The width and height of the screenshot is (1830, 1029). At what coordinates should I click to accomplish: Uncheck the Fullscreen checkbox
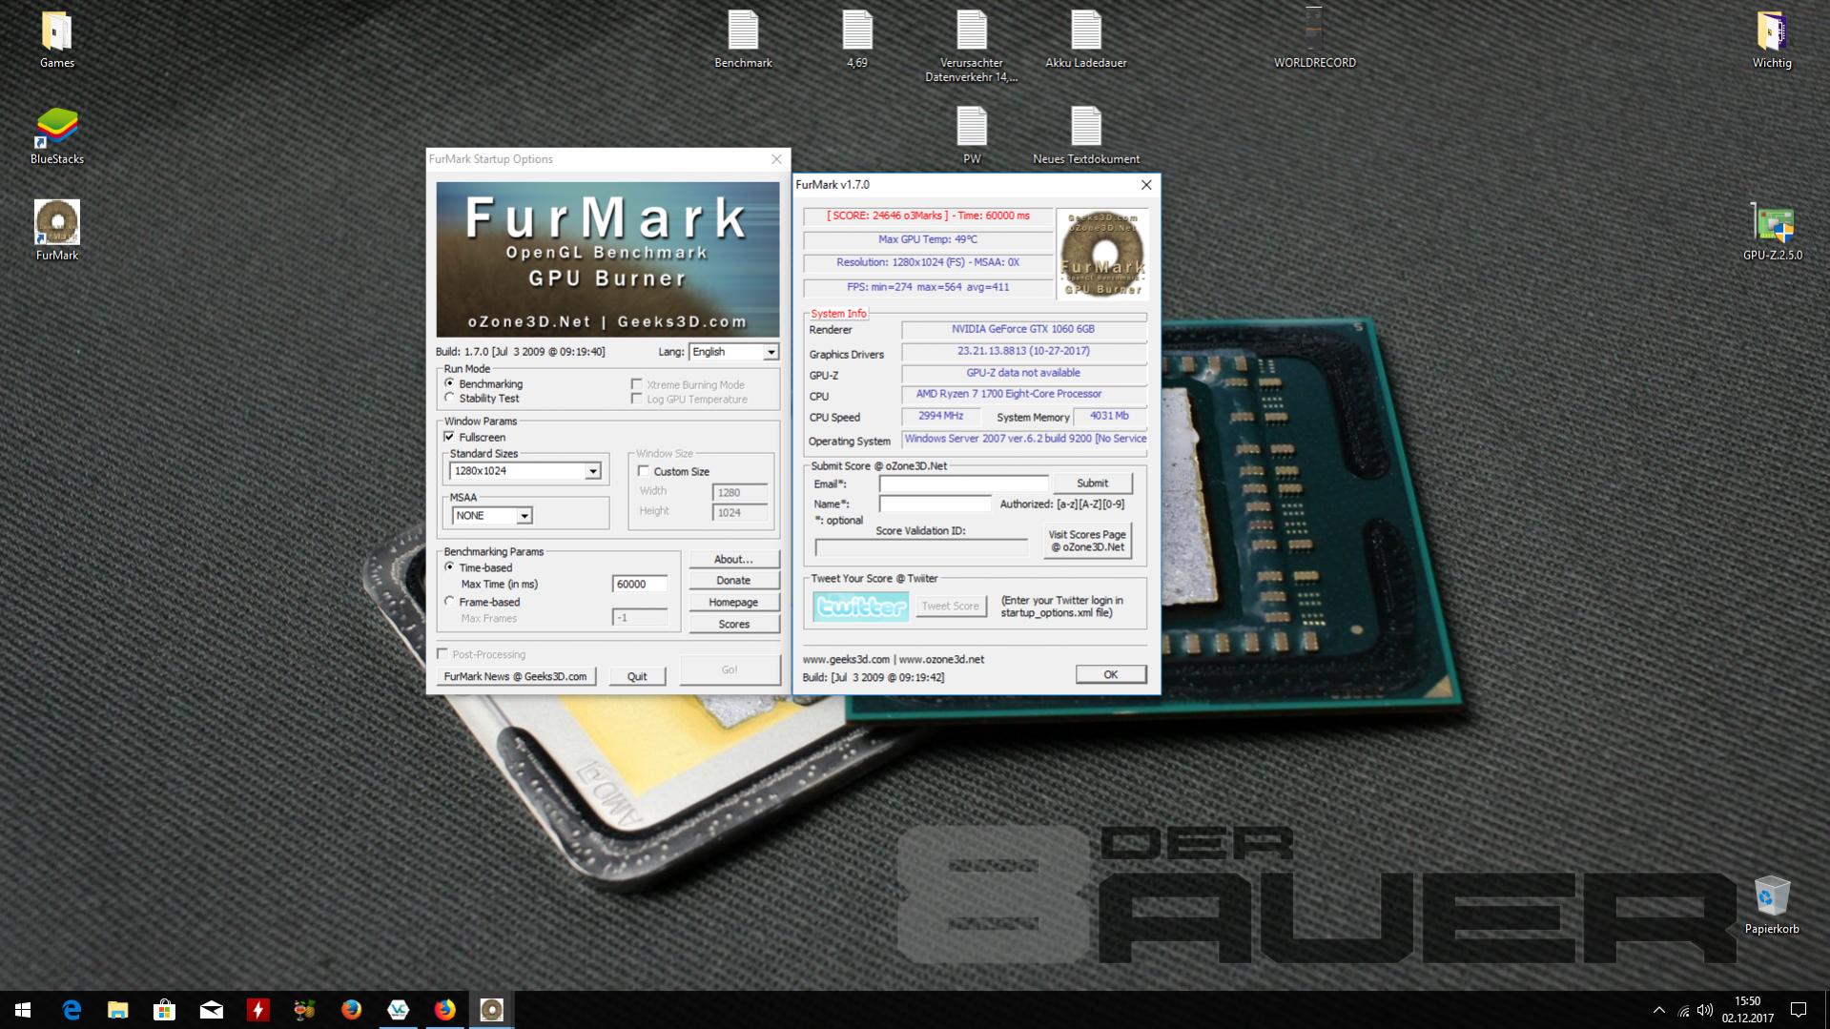(x=449, y=437)
